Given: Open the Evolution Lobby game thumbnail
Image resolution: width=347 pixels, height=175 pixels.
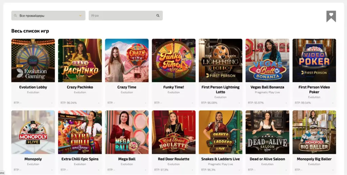Looking at the screenshot, I should [x=33, y=60].
